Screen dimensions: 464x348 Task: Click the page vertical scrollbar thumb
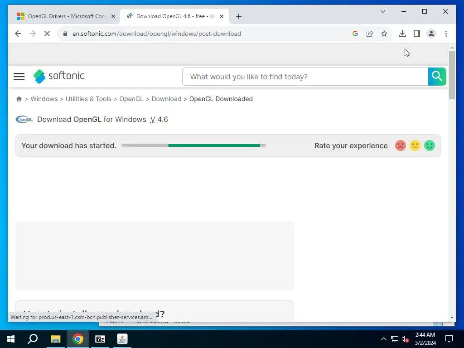click(x=452, y=75)
